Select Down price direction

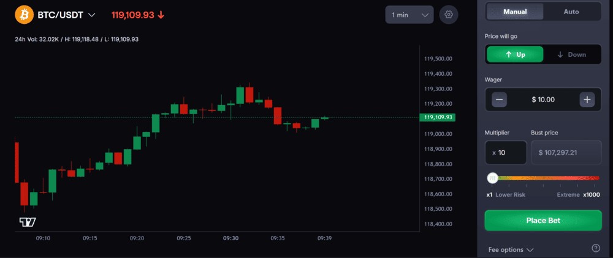click(571, 54)
